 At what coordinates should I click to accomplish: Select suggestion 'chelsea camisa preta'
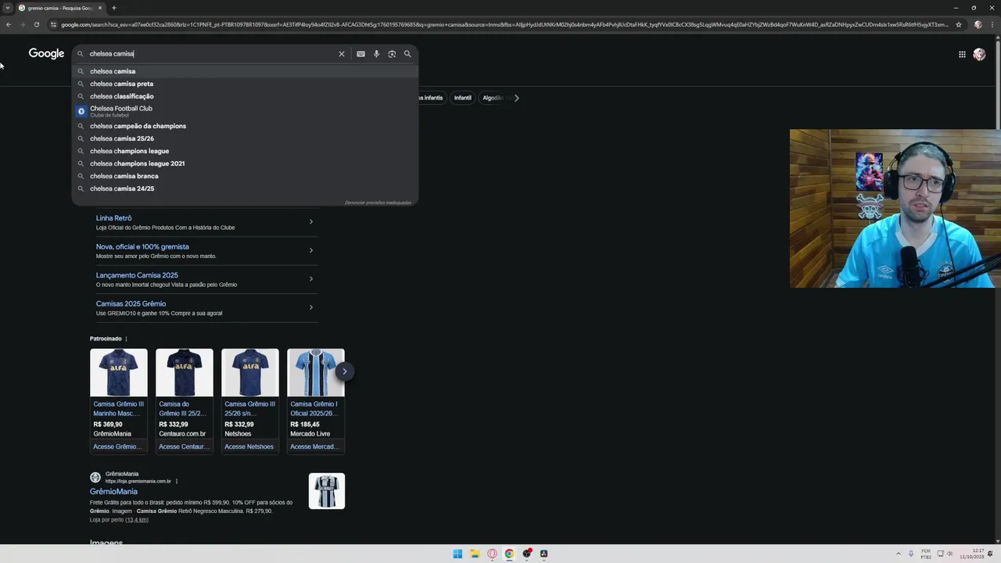click(245, 84)
